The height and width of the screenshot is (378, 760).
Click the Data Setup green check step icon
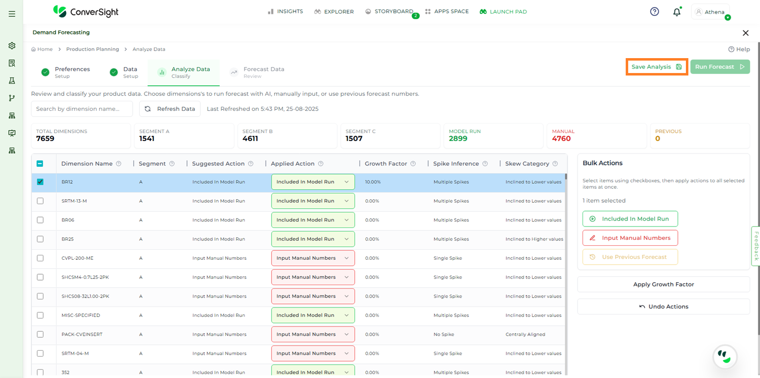[x=114, y=73]
